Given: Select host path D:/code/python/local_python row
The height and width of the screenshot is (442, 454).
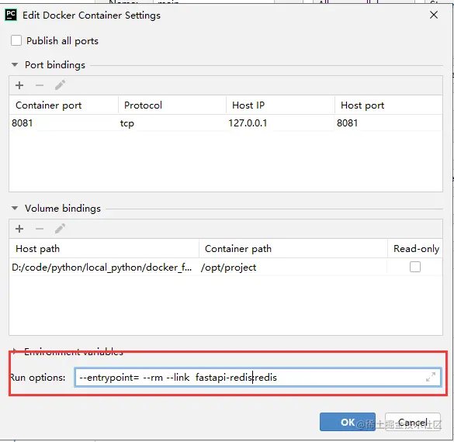Looking at the screenshot, I should coord(104,267).
